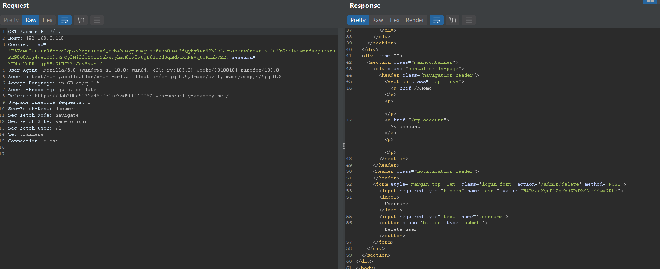
Task: Click the layout toggle icon at top-right corner
Action: pos(650,1)
